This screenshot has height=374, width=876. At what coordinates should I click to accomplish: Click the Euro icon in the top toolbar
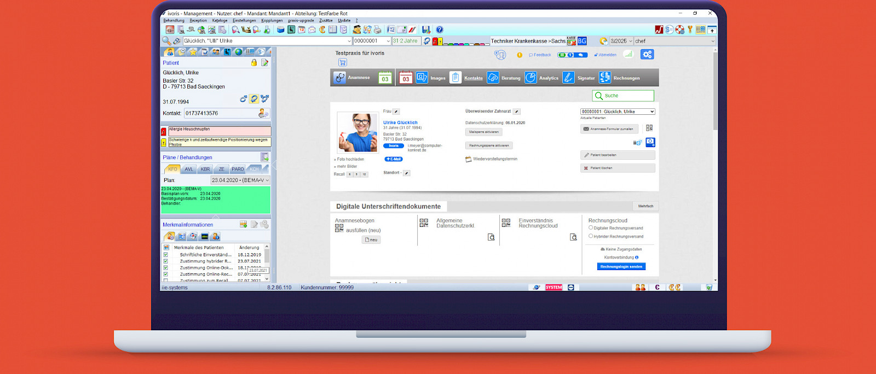322,30
